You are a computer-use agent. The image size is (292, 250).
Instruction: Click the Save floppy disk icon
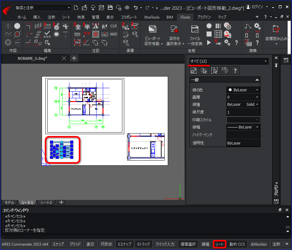pyautogui.click(x=110, y=7)
